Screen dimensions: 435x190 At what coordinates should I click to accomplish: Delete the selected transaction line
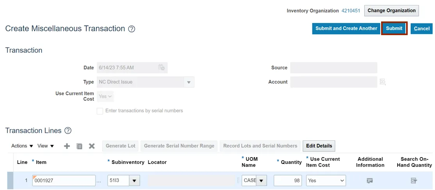pyautogui.click(x=92, y=146)
